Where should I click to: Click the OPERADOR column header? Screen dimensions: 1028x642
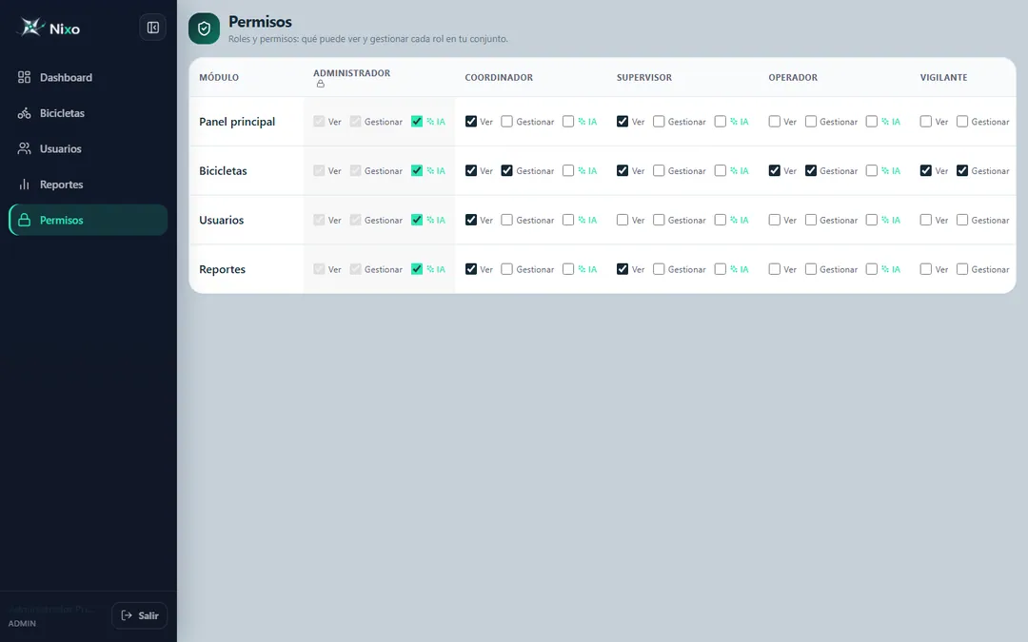point(793,77)
